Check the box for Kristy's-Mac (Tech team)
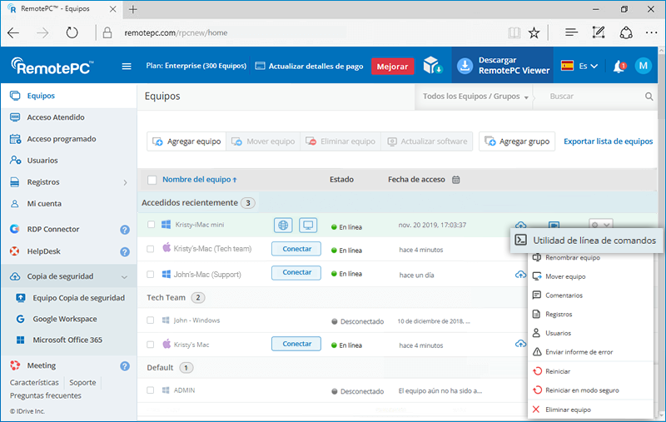This screenshot has height=422, width=666. click(152, 249)
